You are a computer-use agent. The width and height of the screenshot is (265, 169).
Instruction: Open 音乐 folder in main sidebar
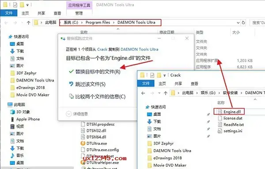click(x=17, y=155)
